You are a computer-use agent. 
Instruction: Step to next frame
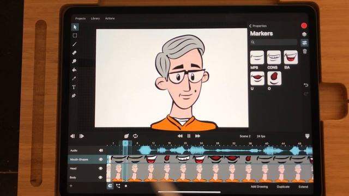(81, 136)
